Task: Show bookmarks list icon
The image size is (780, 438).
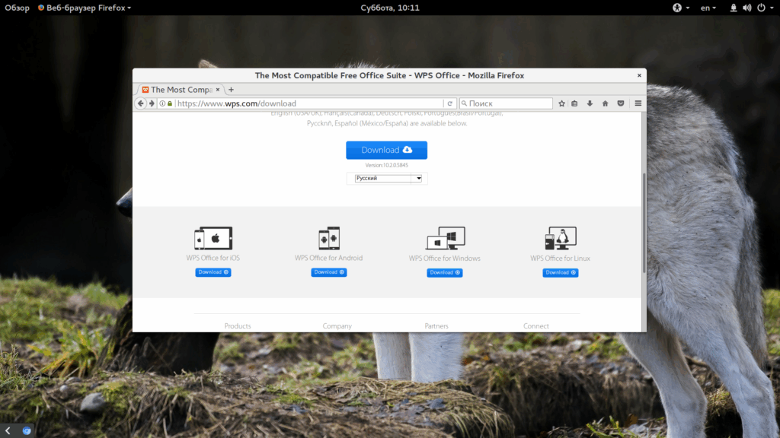Action: point(574,103)
